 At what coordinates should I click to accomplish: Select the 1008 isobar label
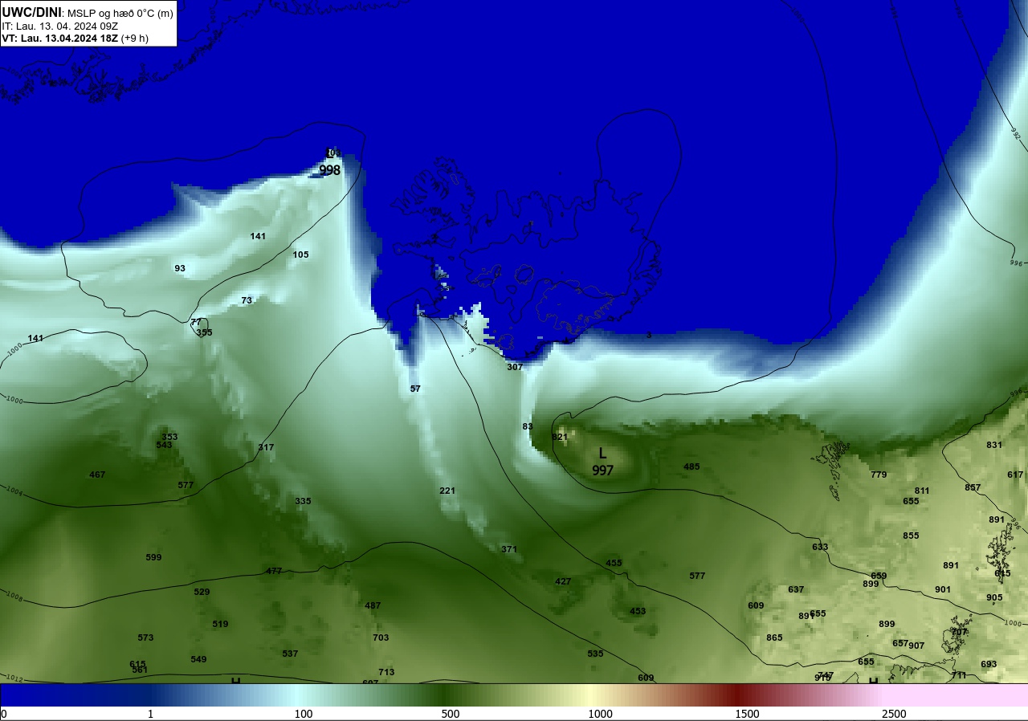coord(14,598)
